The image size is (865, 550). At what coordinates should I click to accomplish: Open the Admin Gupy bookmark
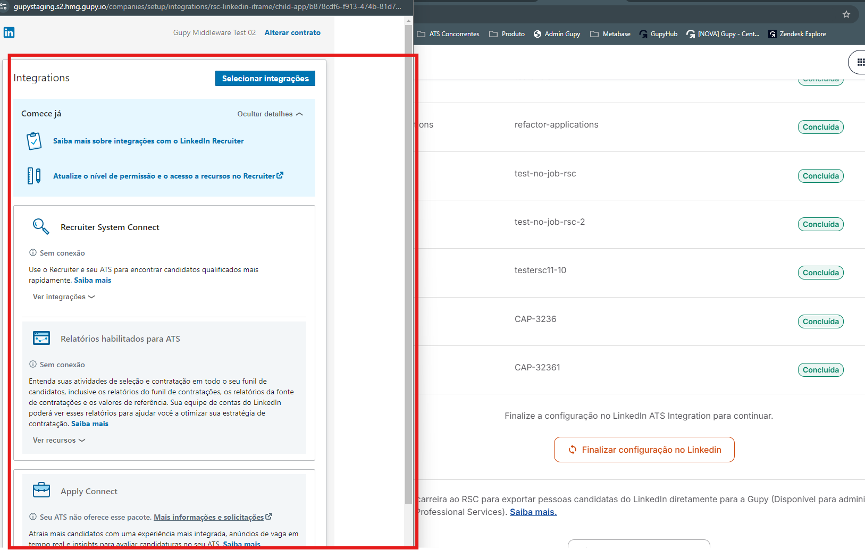[x=557, y=34]
